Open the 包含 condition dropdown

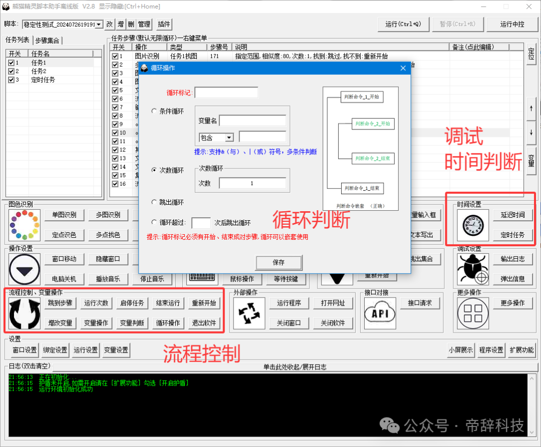click(x=229, y=137)
